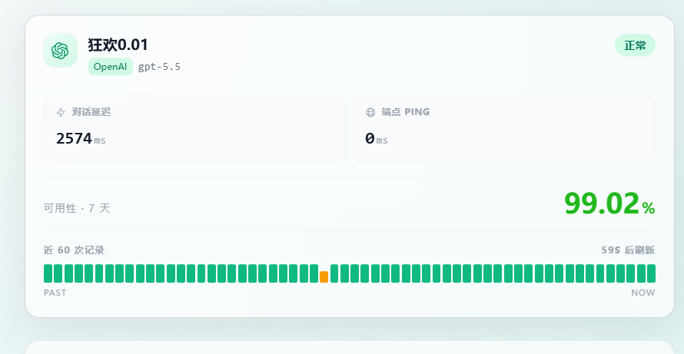Open the 狂欢0.01 title

118,45
